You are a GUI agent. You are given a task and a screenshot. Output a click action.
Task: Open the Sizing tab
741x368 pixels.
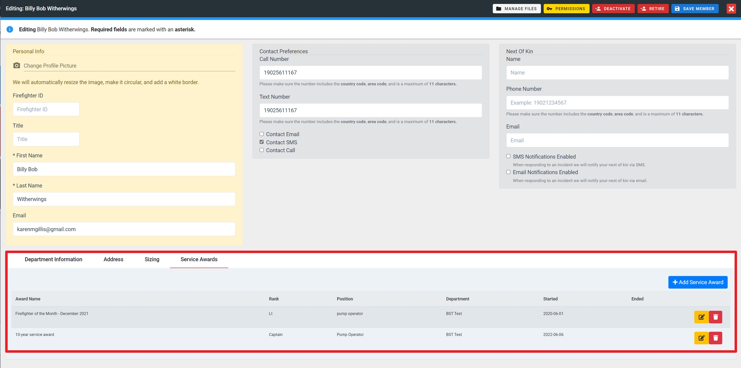click(x=152, y=259)
